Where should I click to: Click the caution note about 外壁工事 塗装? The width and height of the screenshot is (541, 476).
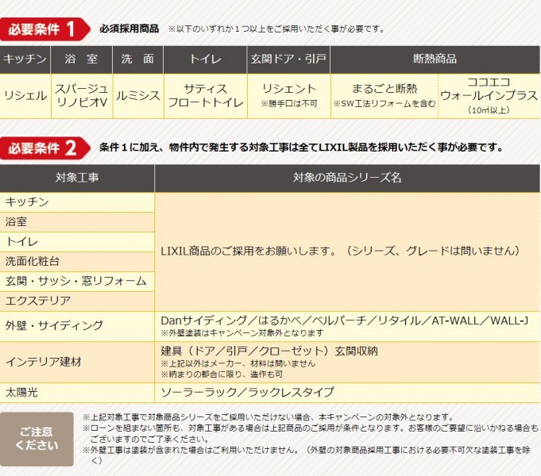click(x=307, y=455)
